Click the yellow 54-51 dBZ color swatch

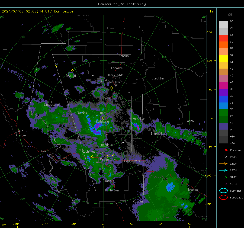tap(223, 59)
